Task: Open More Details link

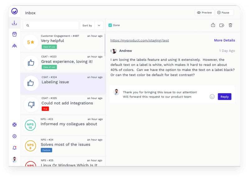Action: pos(224,40)
